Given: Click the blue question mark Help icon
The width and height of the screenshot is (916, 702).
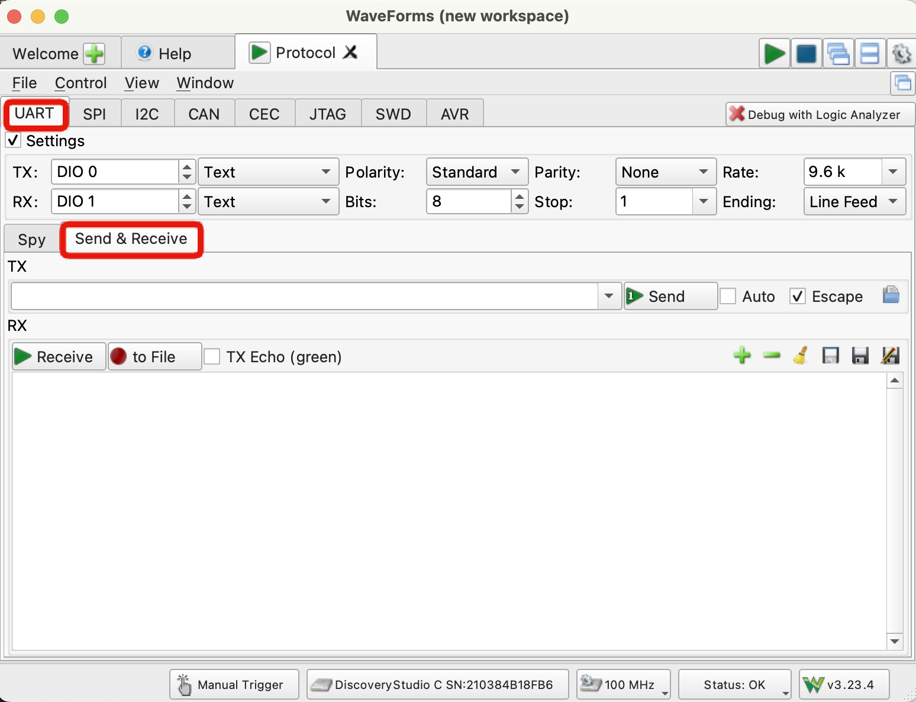Looking at the screenshot, I should (x=144, y=53).
